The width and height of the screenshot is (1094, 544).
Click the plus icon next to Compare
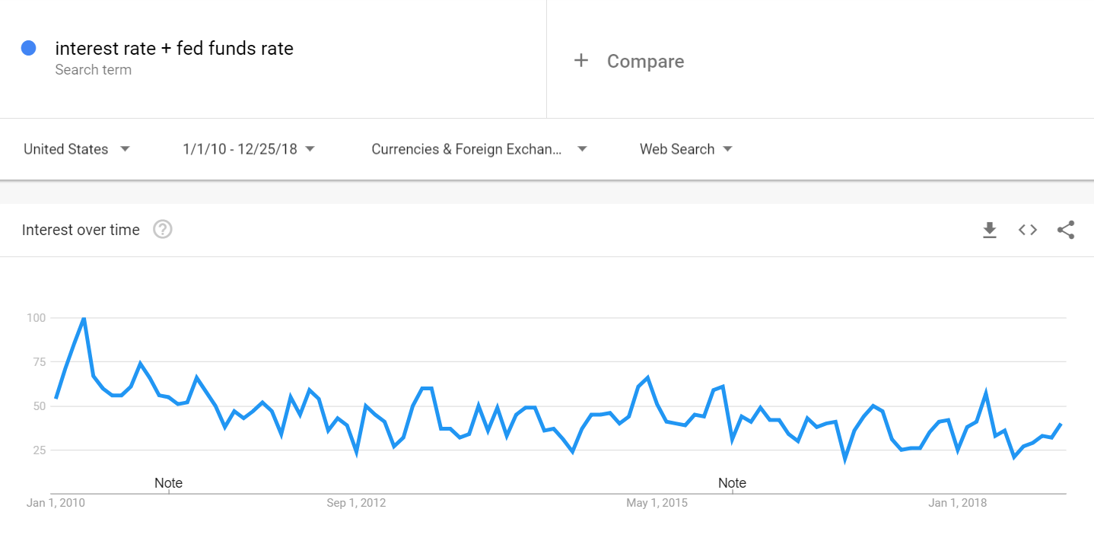(x=581, y=60)
